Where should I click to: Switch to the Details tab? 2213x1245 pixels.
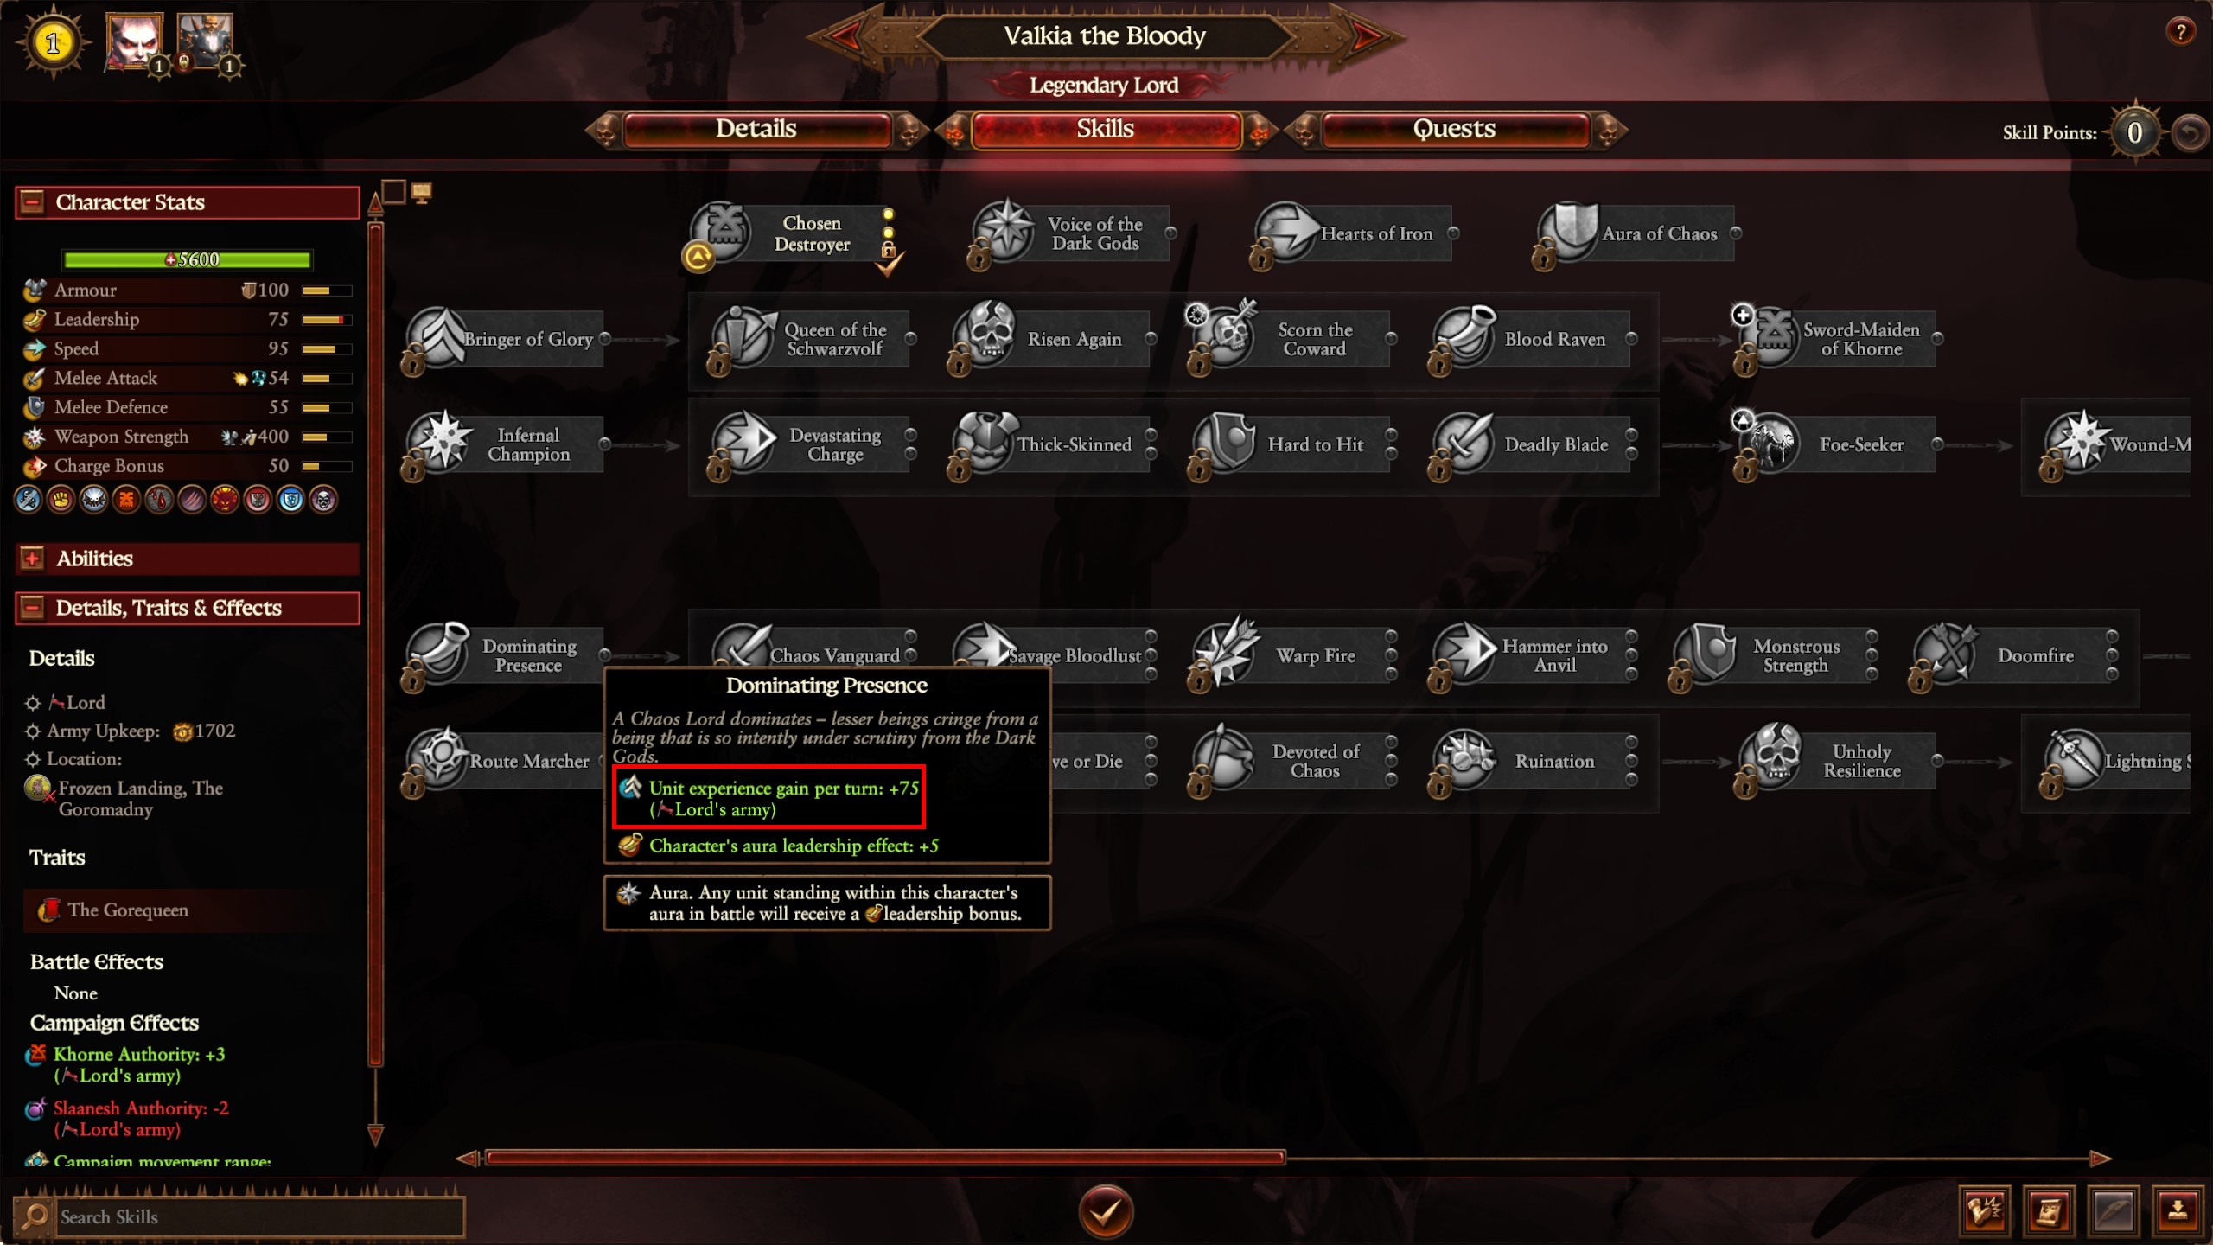[x=756, y=129]
